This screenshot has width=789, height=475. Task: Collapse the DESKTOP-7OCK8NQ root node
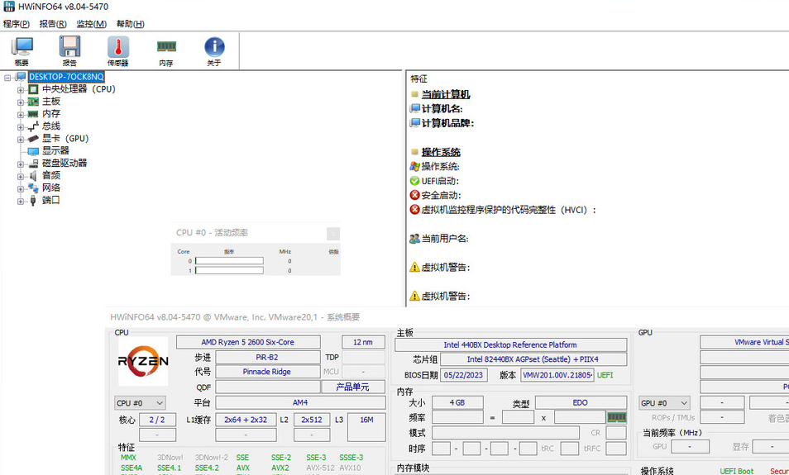point(7,78)
